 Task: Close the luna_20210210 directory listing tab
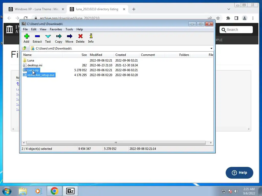click(124, 9)
